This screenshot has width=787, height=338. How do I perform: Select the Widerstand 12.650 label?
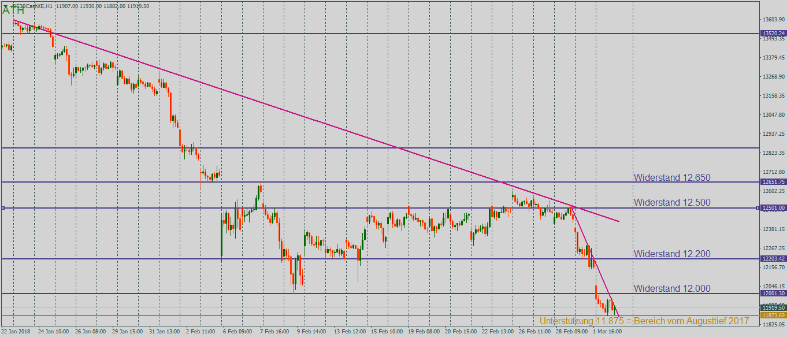click(x=672, y=178)
